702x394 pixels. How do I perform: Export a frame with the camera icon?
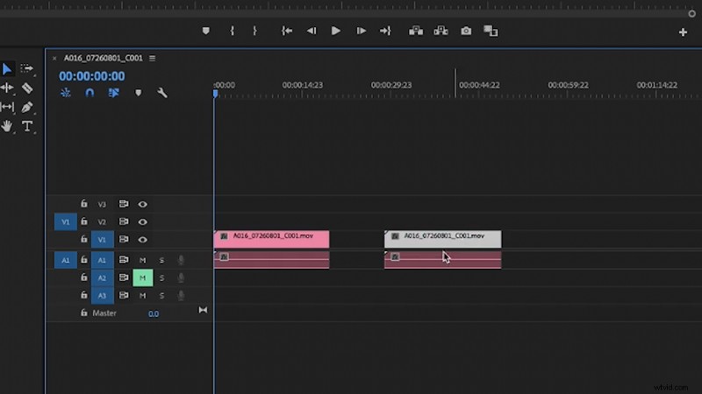[466, 31]
